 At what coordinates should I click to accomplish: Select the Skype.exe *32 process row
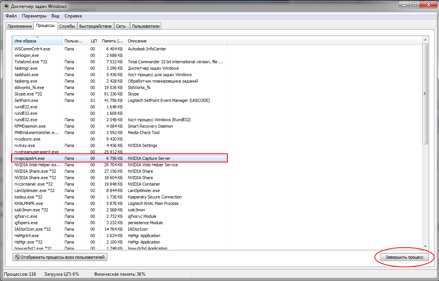[x=119, y=94]
